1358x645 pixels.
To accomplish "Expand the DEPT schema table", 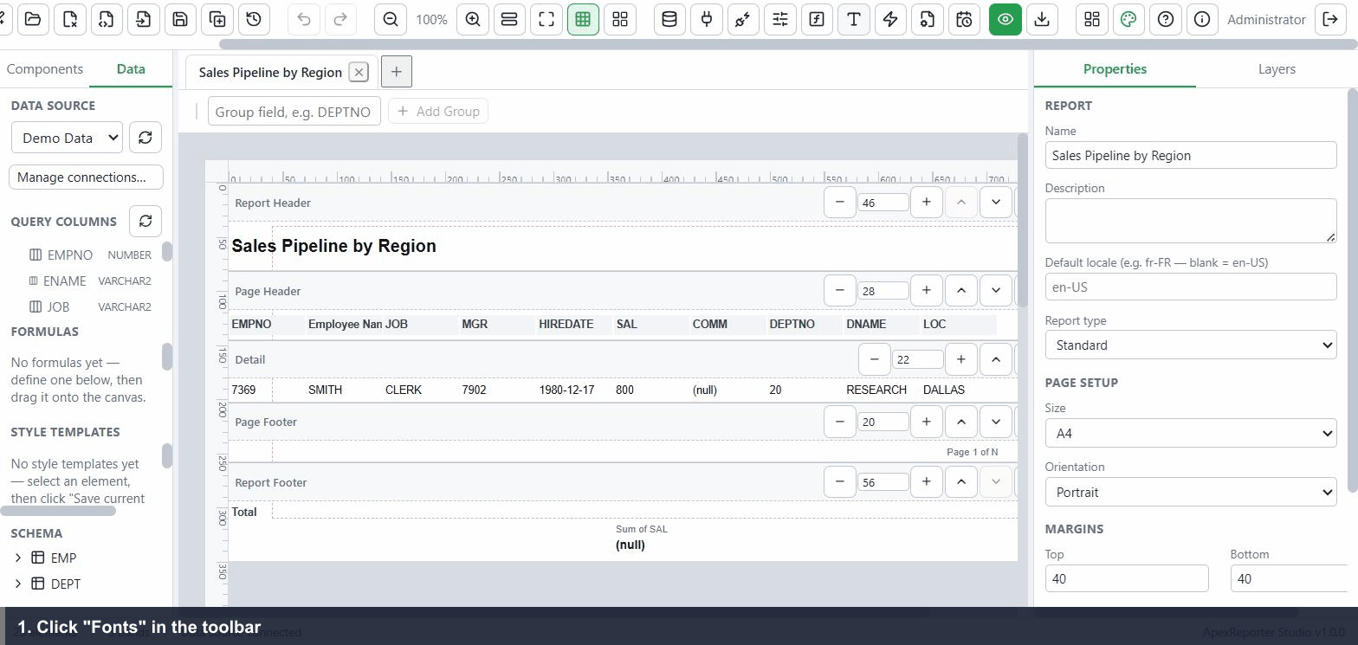I will point(18,584).
